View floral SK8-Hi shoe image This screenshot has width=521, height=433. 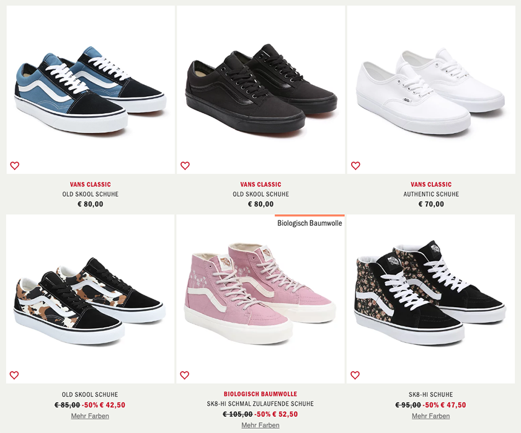click(x=431, y=299)
